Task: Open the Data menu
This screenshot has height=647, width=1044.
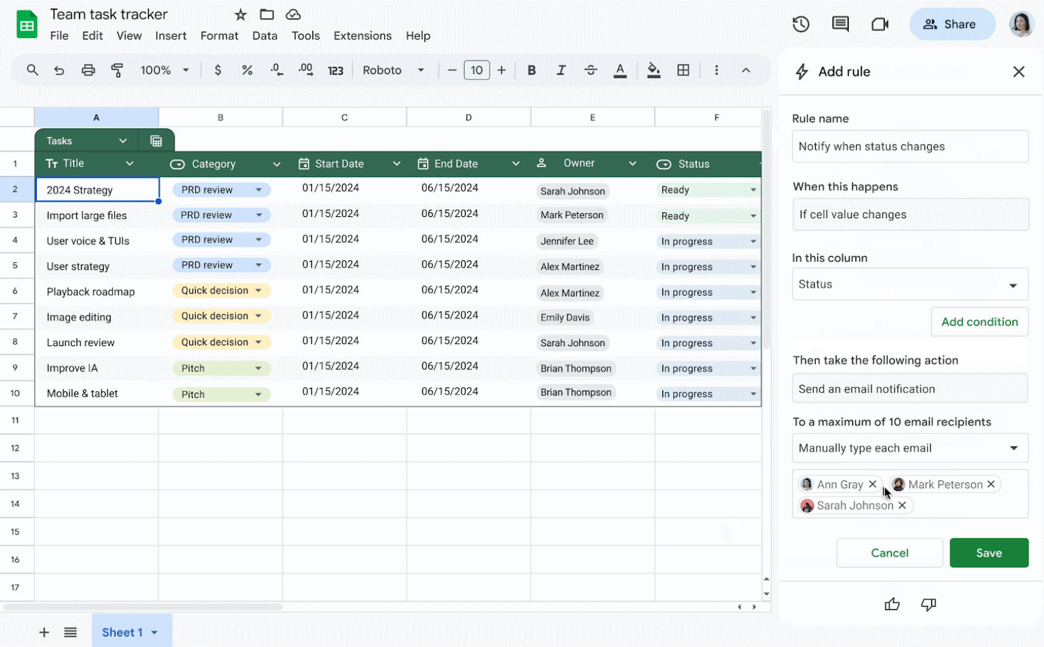Action: pos(265,36)
